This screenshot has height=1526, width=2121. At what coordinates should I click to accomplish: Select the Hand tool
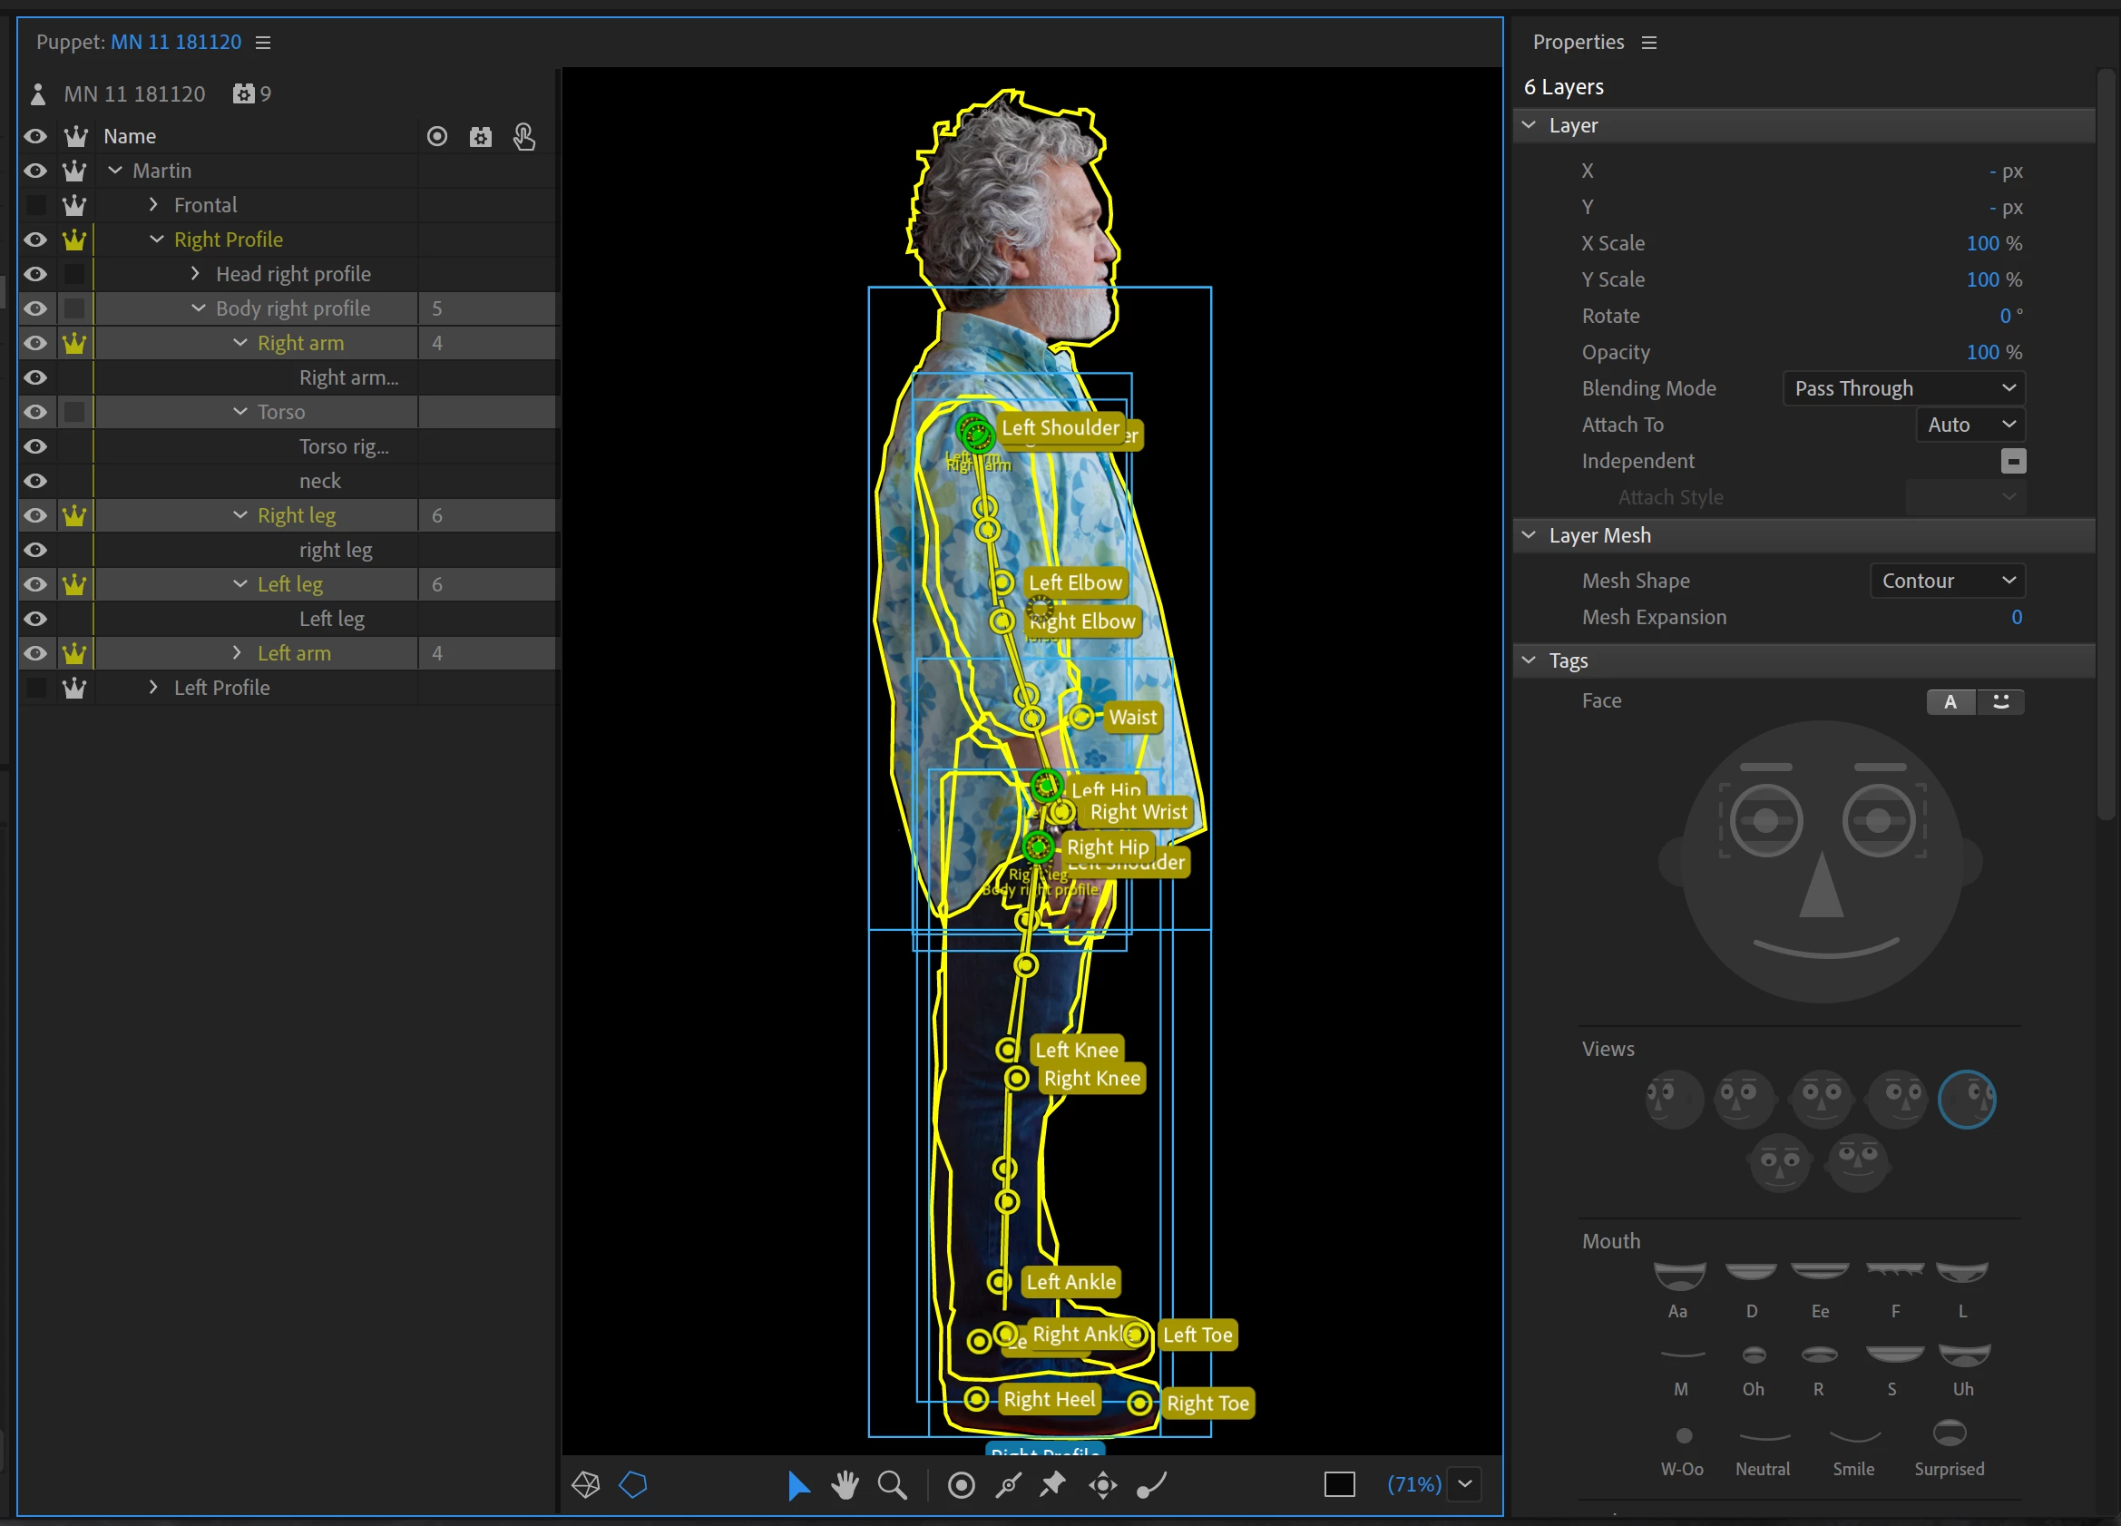(845, 1485)
